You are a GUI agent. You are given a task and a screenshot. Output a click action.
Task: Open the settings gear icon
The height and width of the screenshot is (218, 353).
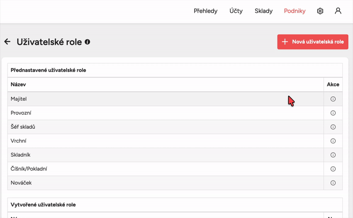coord(320,11)
